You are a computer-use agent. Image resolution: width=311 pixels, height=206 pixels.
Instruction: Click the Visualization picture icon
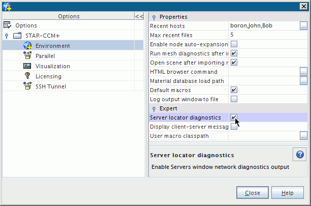point(27,66)
